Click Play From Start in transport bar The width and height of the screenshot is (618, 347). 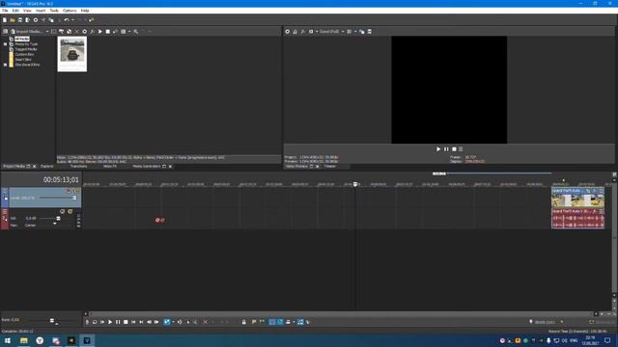click(x=102, y=322)
